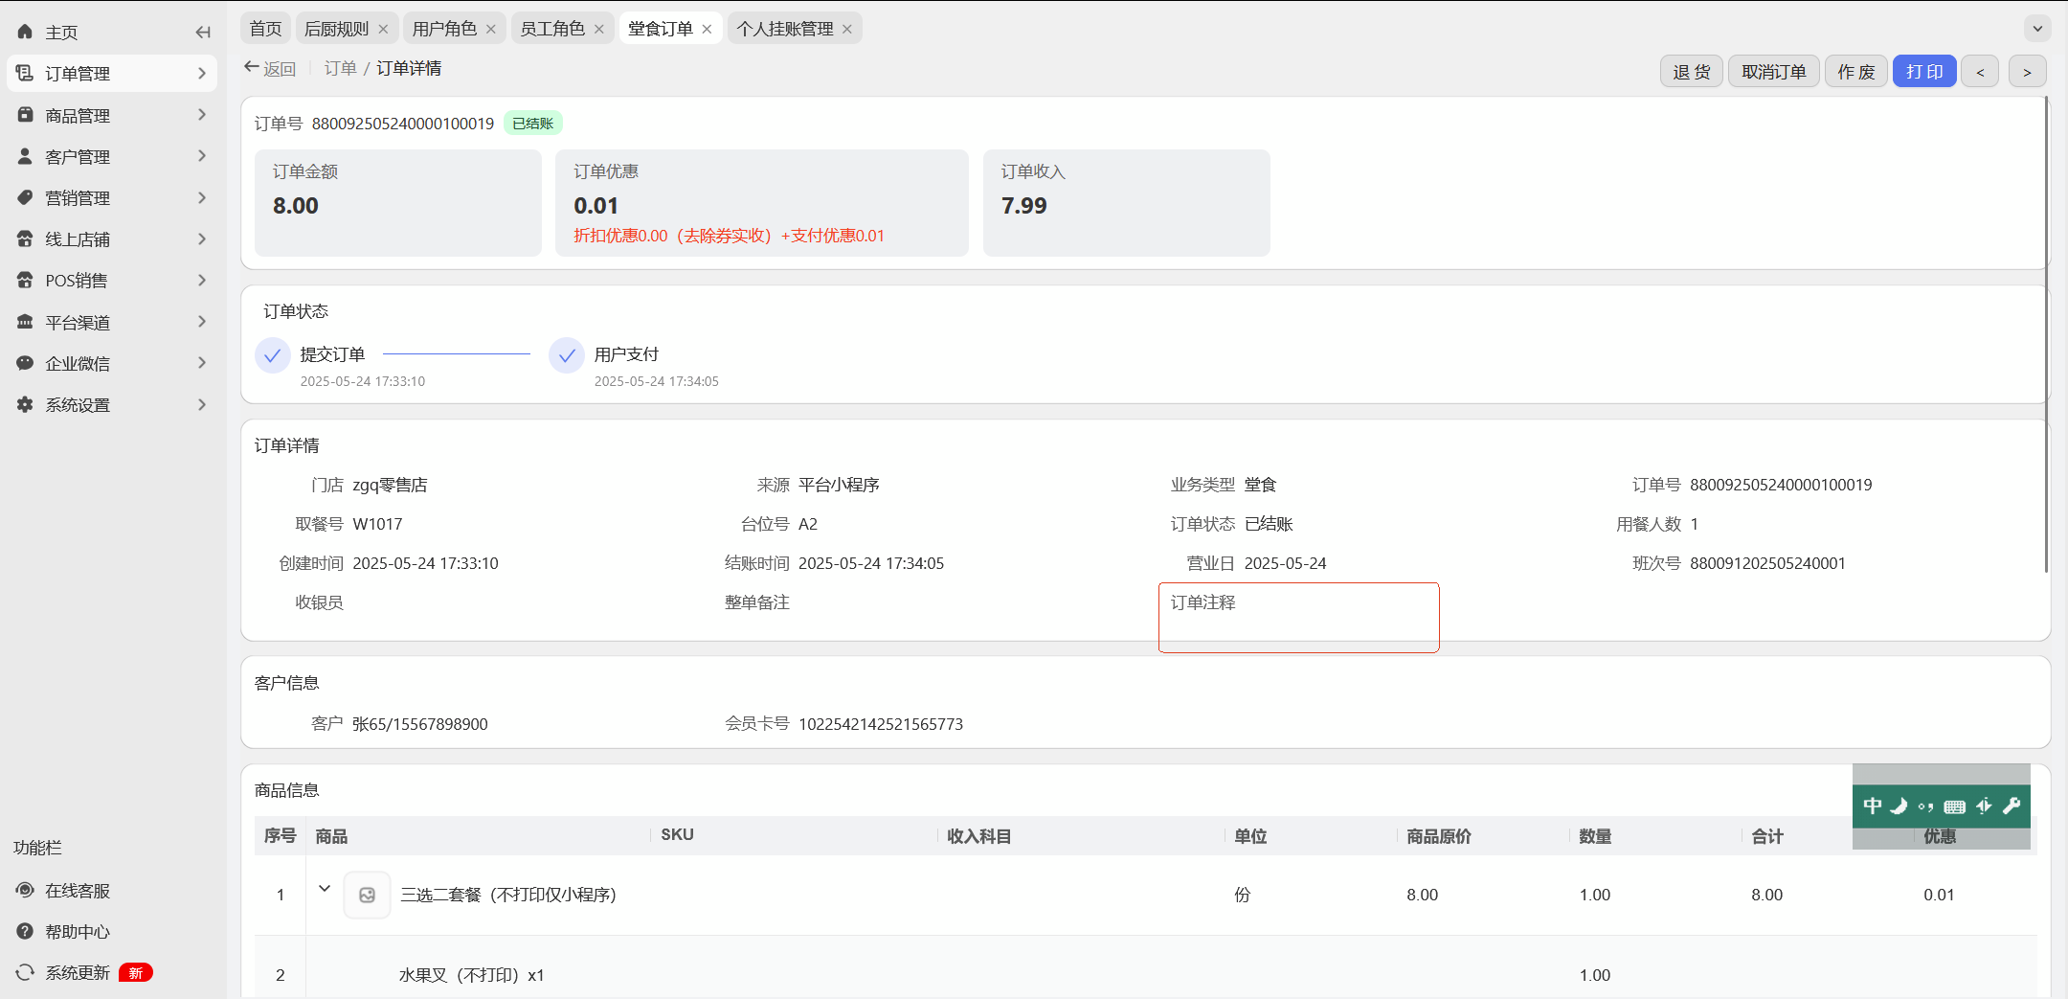Viewport: 2068px width, 999px height.
Task: Close the 用户角色 tab
Action: (x=491, y=30)
